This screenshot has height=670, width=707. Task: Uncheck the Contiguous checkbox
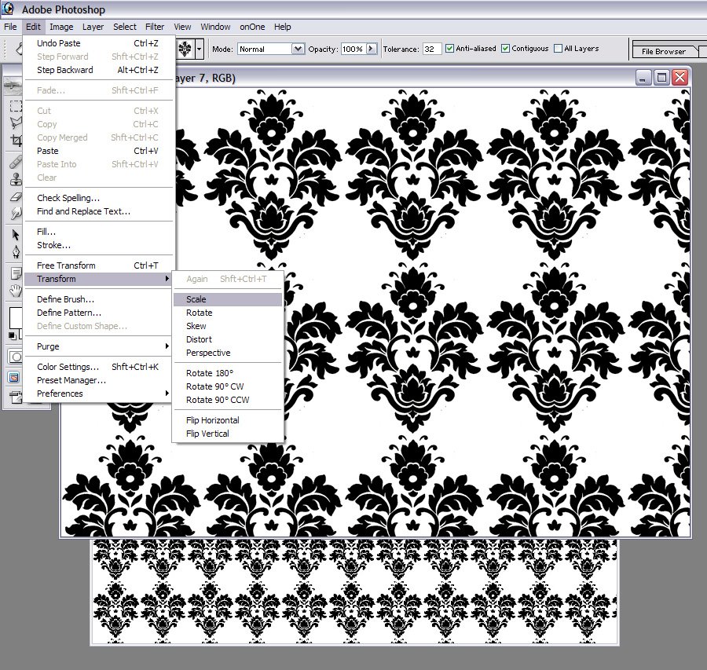click(505, 48)
